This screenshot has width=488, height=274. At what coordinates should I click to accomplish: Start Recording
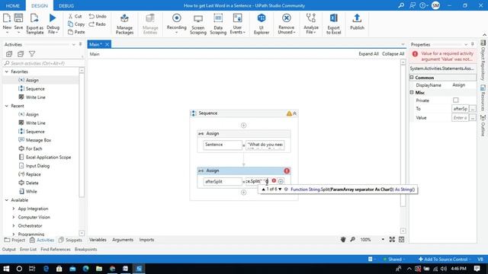click(176, 23)
